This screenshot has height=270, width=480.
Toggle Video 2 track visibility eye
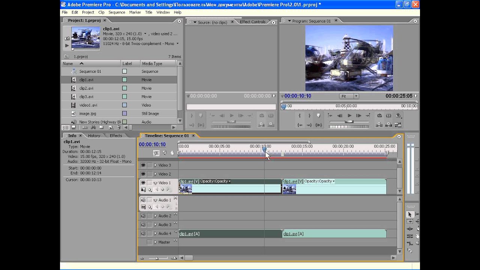[x=143, y=174]
